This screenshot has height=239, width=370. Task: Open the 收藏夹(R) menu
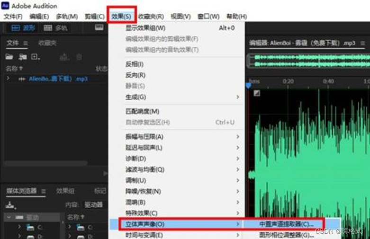point(151,17)
